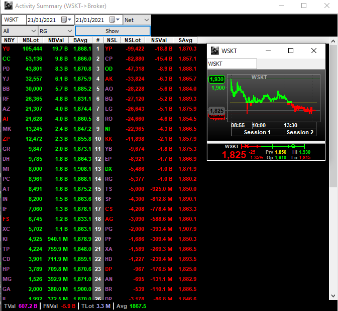338x311 pixels.
Task: Open the end date calendar picker
Action: [x=115, y=20]
